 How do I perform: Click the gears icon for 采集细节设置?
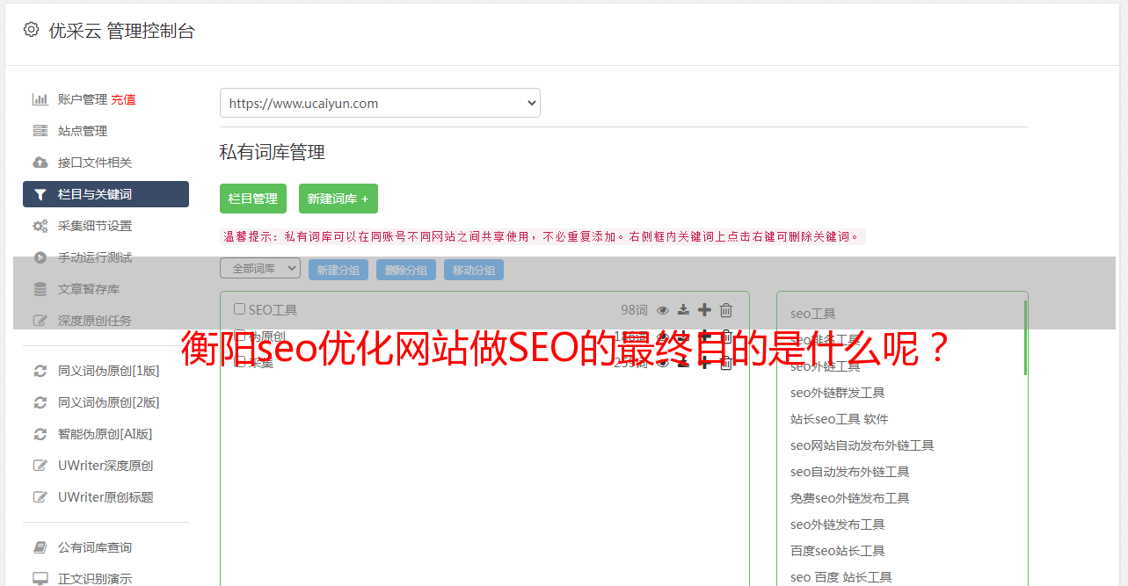point(40,226)
